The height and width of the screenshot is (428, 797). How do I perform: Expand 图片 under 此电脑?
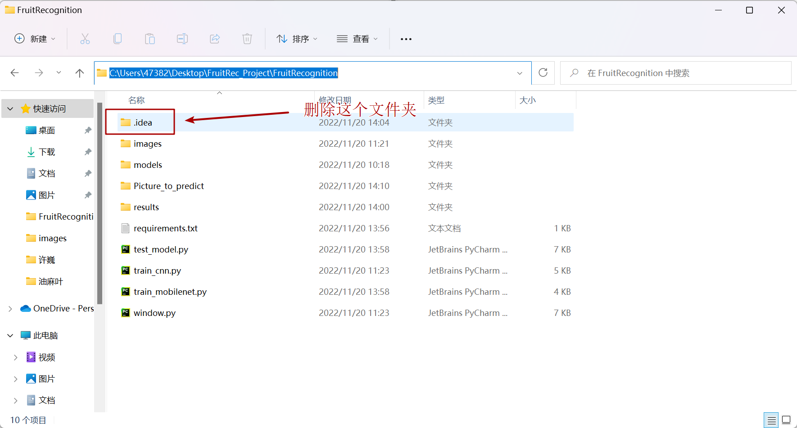[x=16, y=379]
